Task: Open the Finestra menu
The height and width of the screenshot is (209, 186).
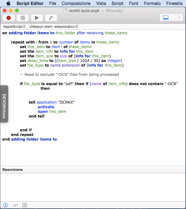Action: (174, 3)
